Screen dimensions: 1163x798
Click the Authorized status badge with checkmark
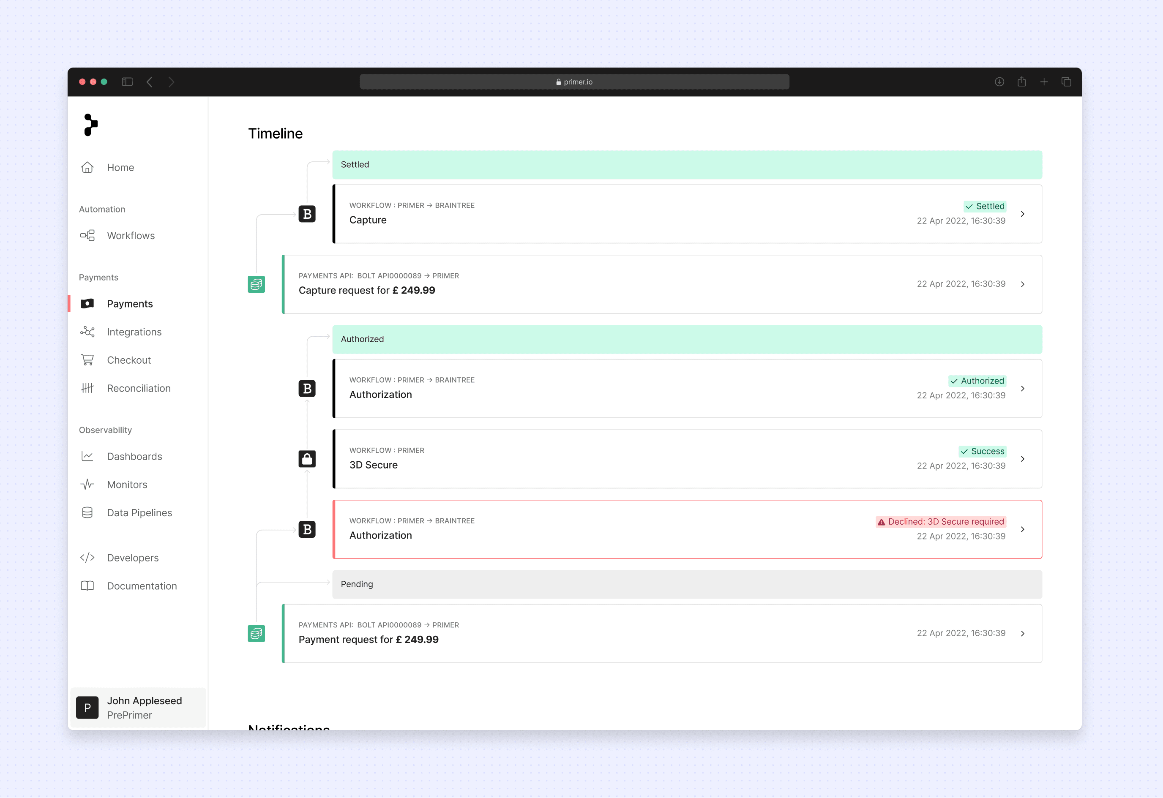977,381
